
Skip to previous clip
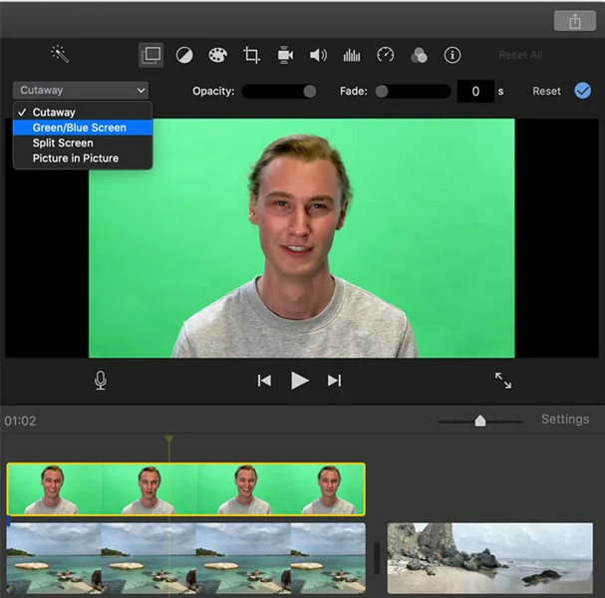pos(264,381)
